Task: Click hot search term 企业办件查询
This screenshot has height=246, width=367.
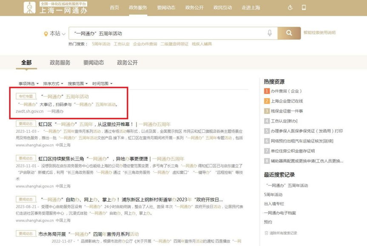Action: click(x=145, y=44)
